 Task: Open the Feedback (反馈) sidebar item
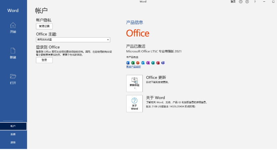coord(13,134)
